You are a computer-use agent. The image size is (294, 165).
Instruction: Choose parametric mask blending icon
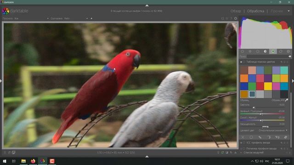point(269,137)
